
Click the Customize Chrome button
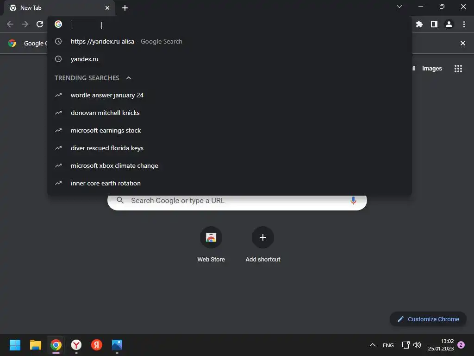tap(428, 319)
